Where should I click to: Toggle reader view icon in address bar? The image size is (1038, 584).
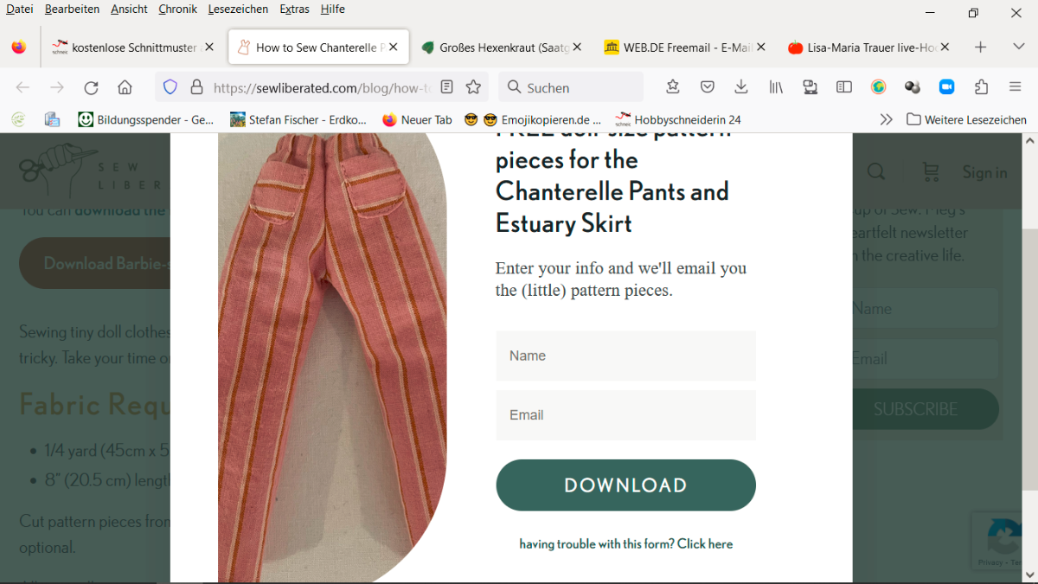(446, 87)
